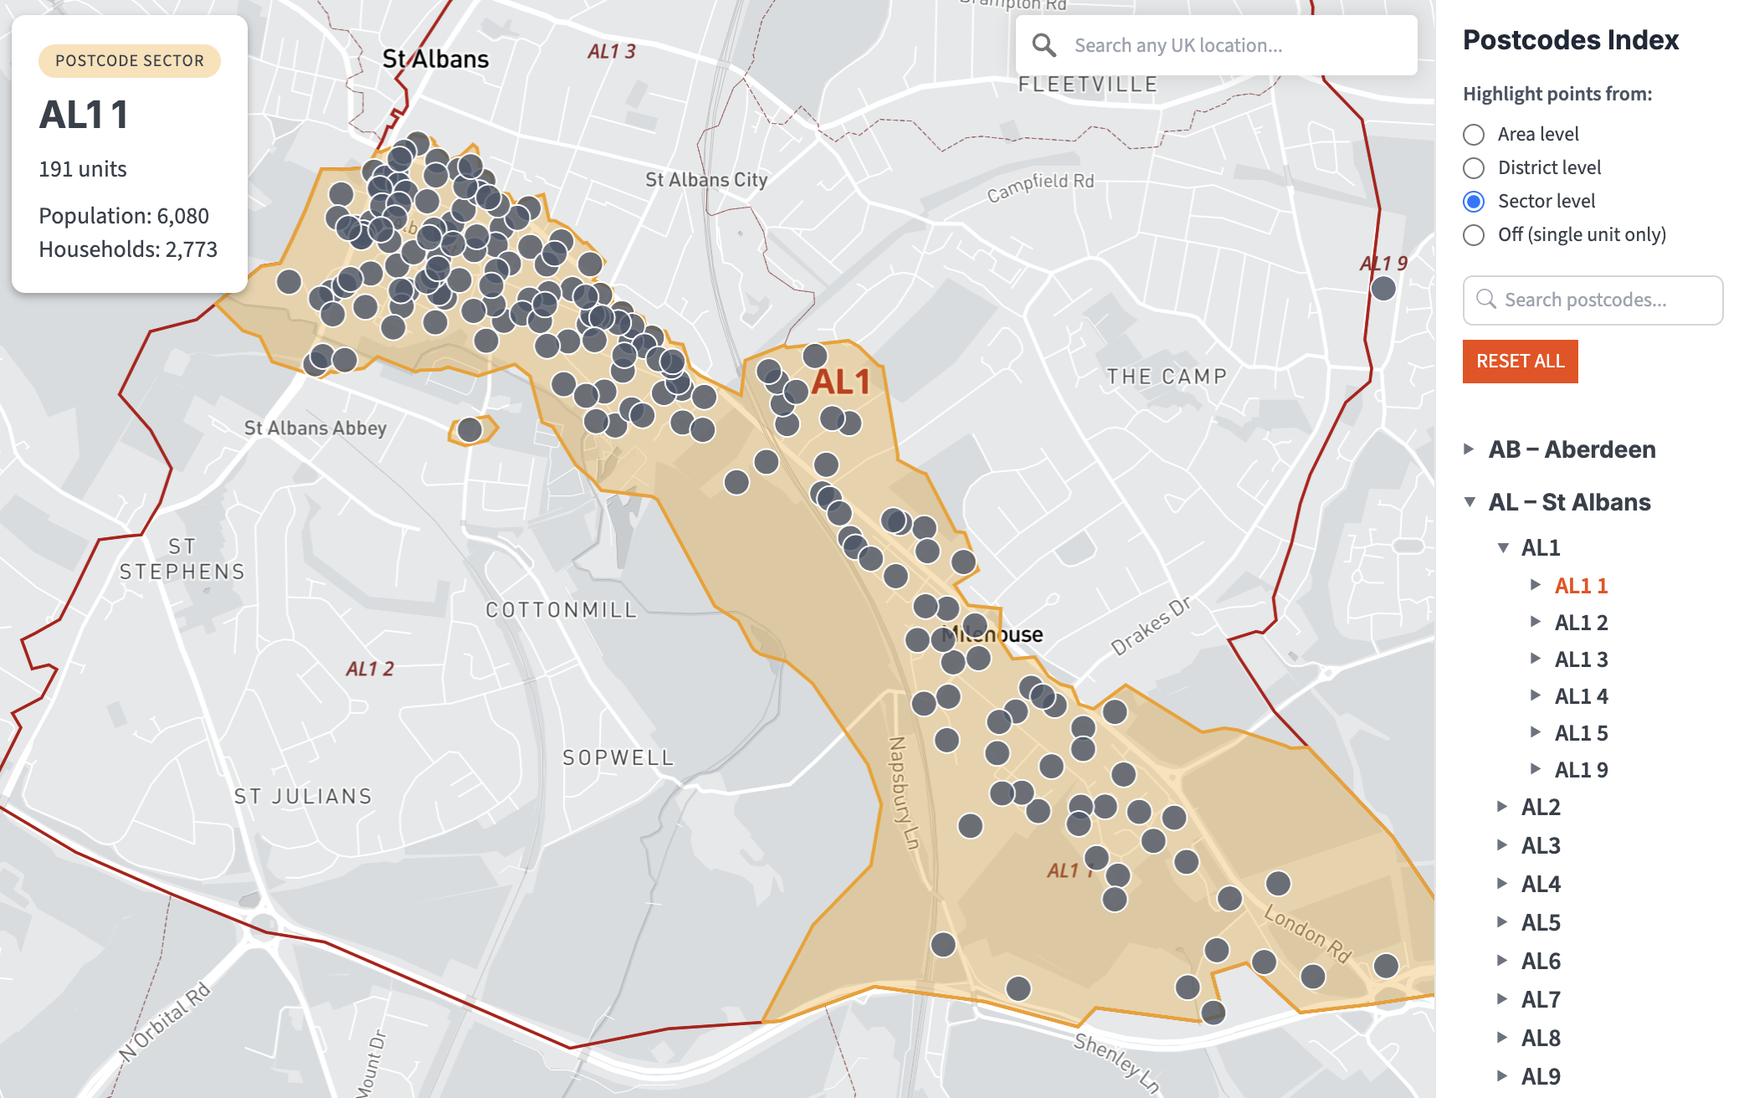
Task: Click the large red AL1 map label
Action: [x=840, y=382]
